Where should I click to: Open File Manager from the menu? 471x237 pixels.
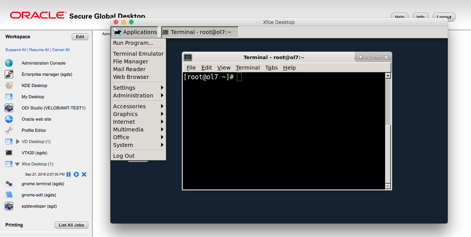pos(138,61)
